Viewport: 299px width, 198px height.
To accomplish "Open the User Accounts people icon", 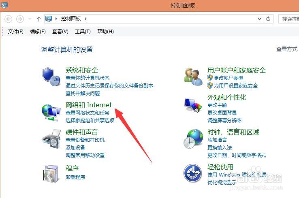I will (193, 77).
